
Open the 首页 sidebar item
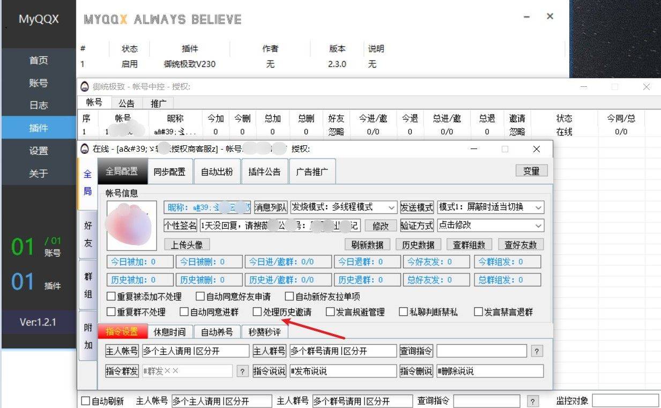coord(39,61)
